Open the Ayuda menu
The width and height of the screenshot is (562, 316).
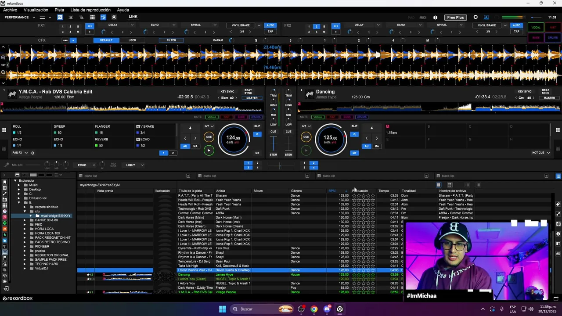coord(123,10)
